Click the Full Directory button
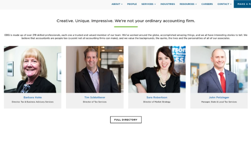Viewport: 251px width, 150px height. coord(126,120)
